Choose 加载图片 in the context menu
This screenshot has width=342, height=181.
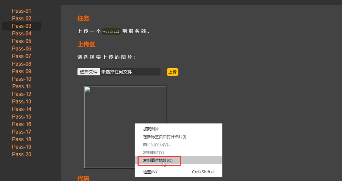(x=151, y=129)
